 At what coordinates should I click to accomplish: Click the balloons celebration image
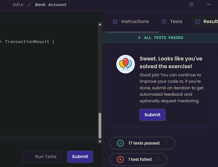pos(126,64)
